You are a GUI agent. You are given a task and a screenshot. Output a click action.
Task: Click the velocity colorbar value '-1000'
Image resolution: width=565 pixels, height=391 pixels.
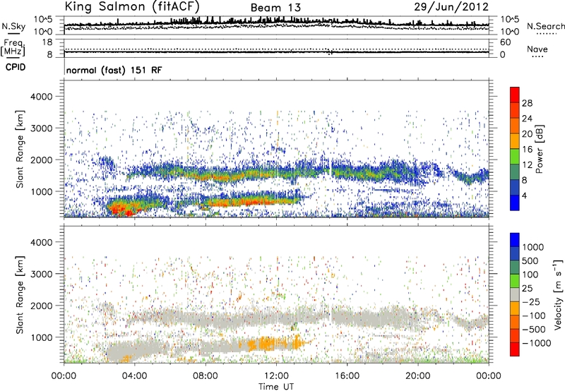pos(537,343)
